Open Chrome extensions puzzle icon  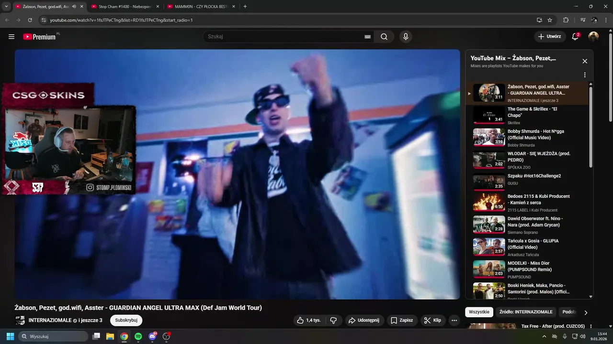pos(566,20)
